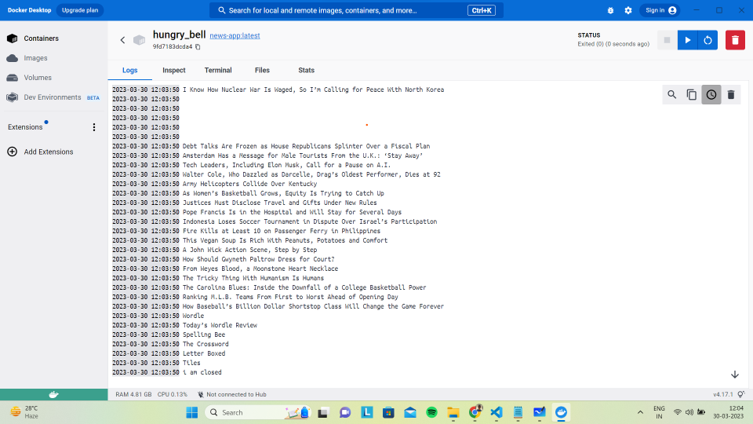Switch to the Inspect tab
Screen dimensions: 753x424
[x=174, y=70]
